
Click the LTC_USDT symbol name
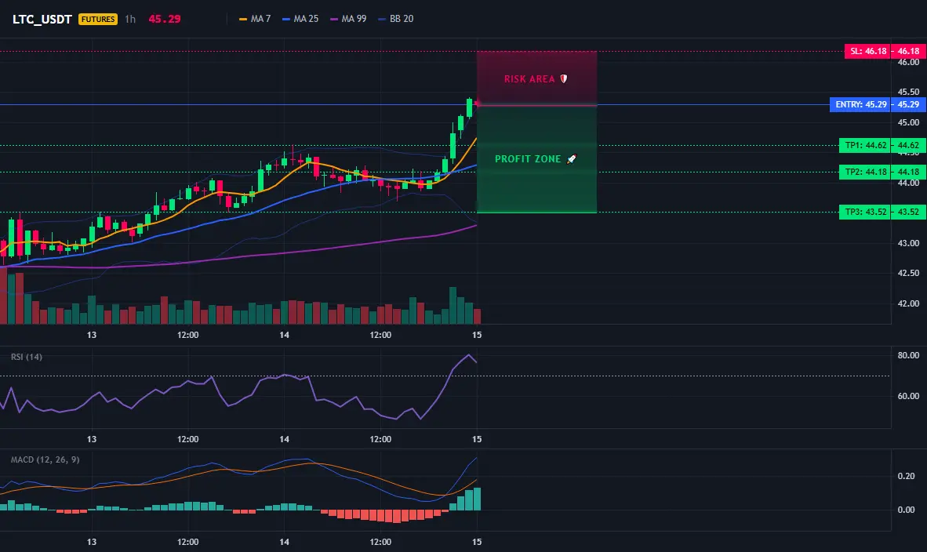(x=42, y=19)
